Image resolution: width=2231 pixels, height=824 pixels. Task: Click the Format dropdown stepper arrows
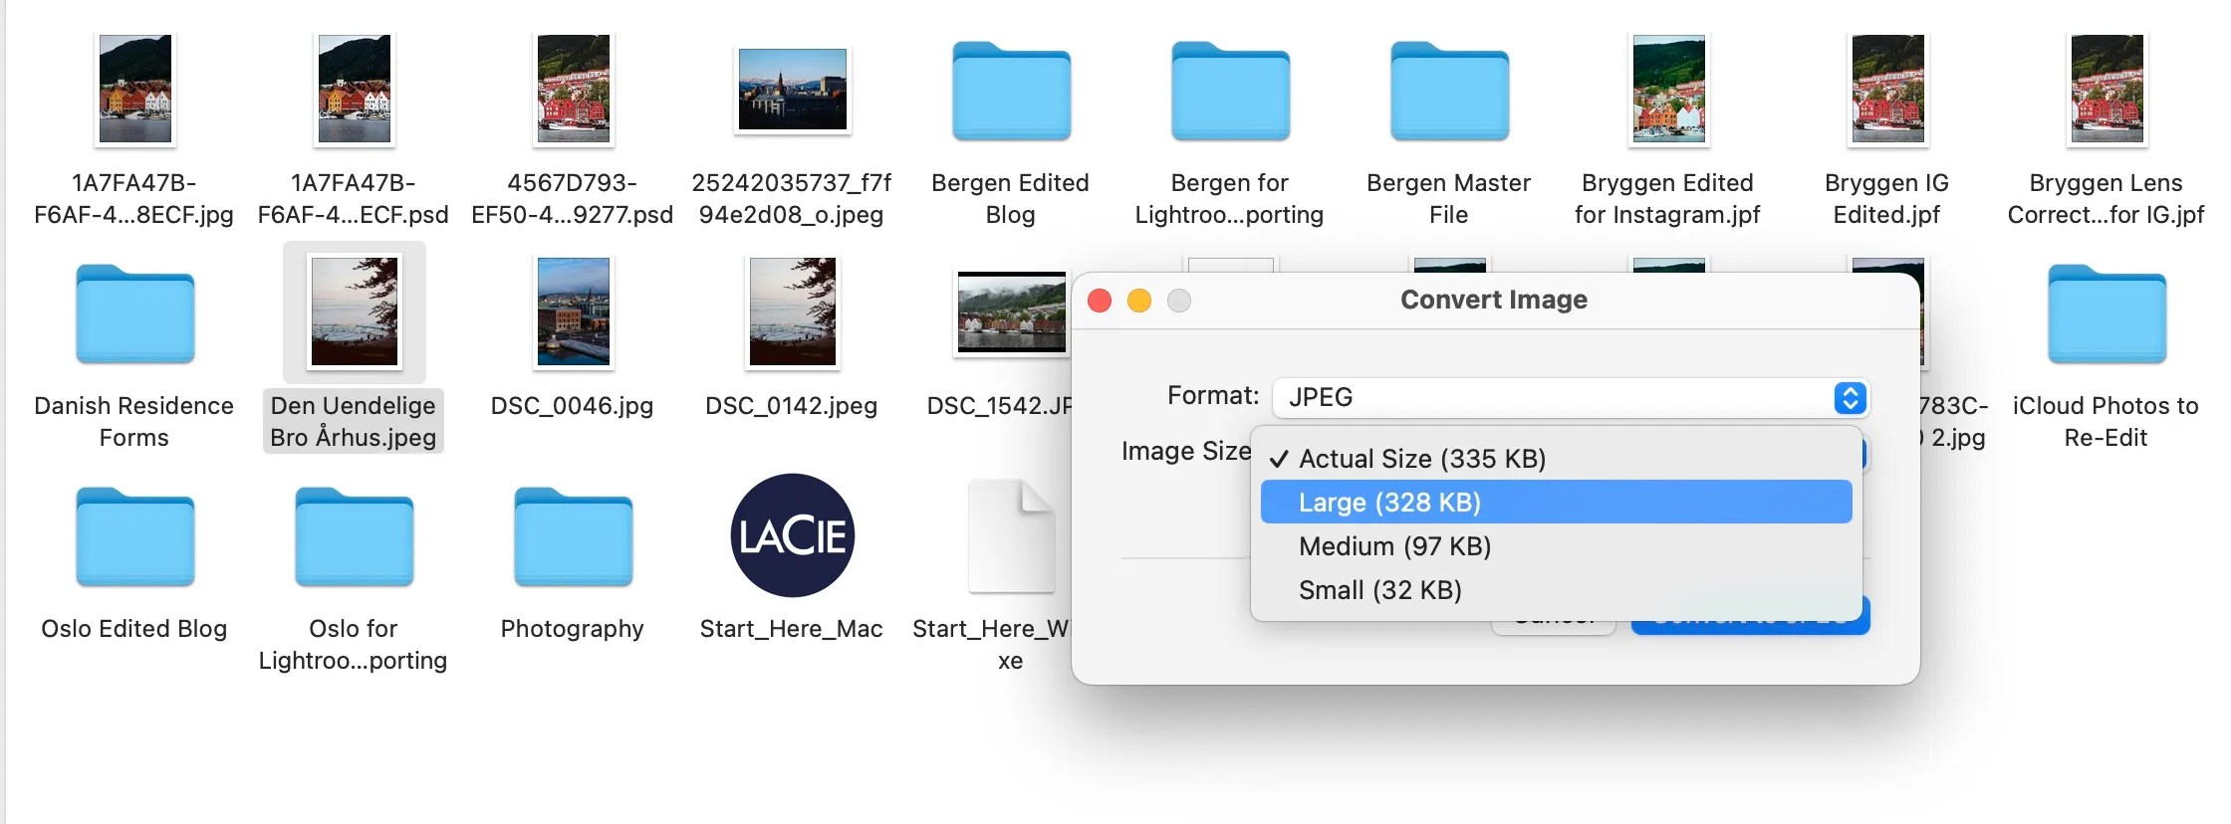click(1850, 397)
